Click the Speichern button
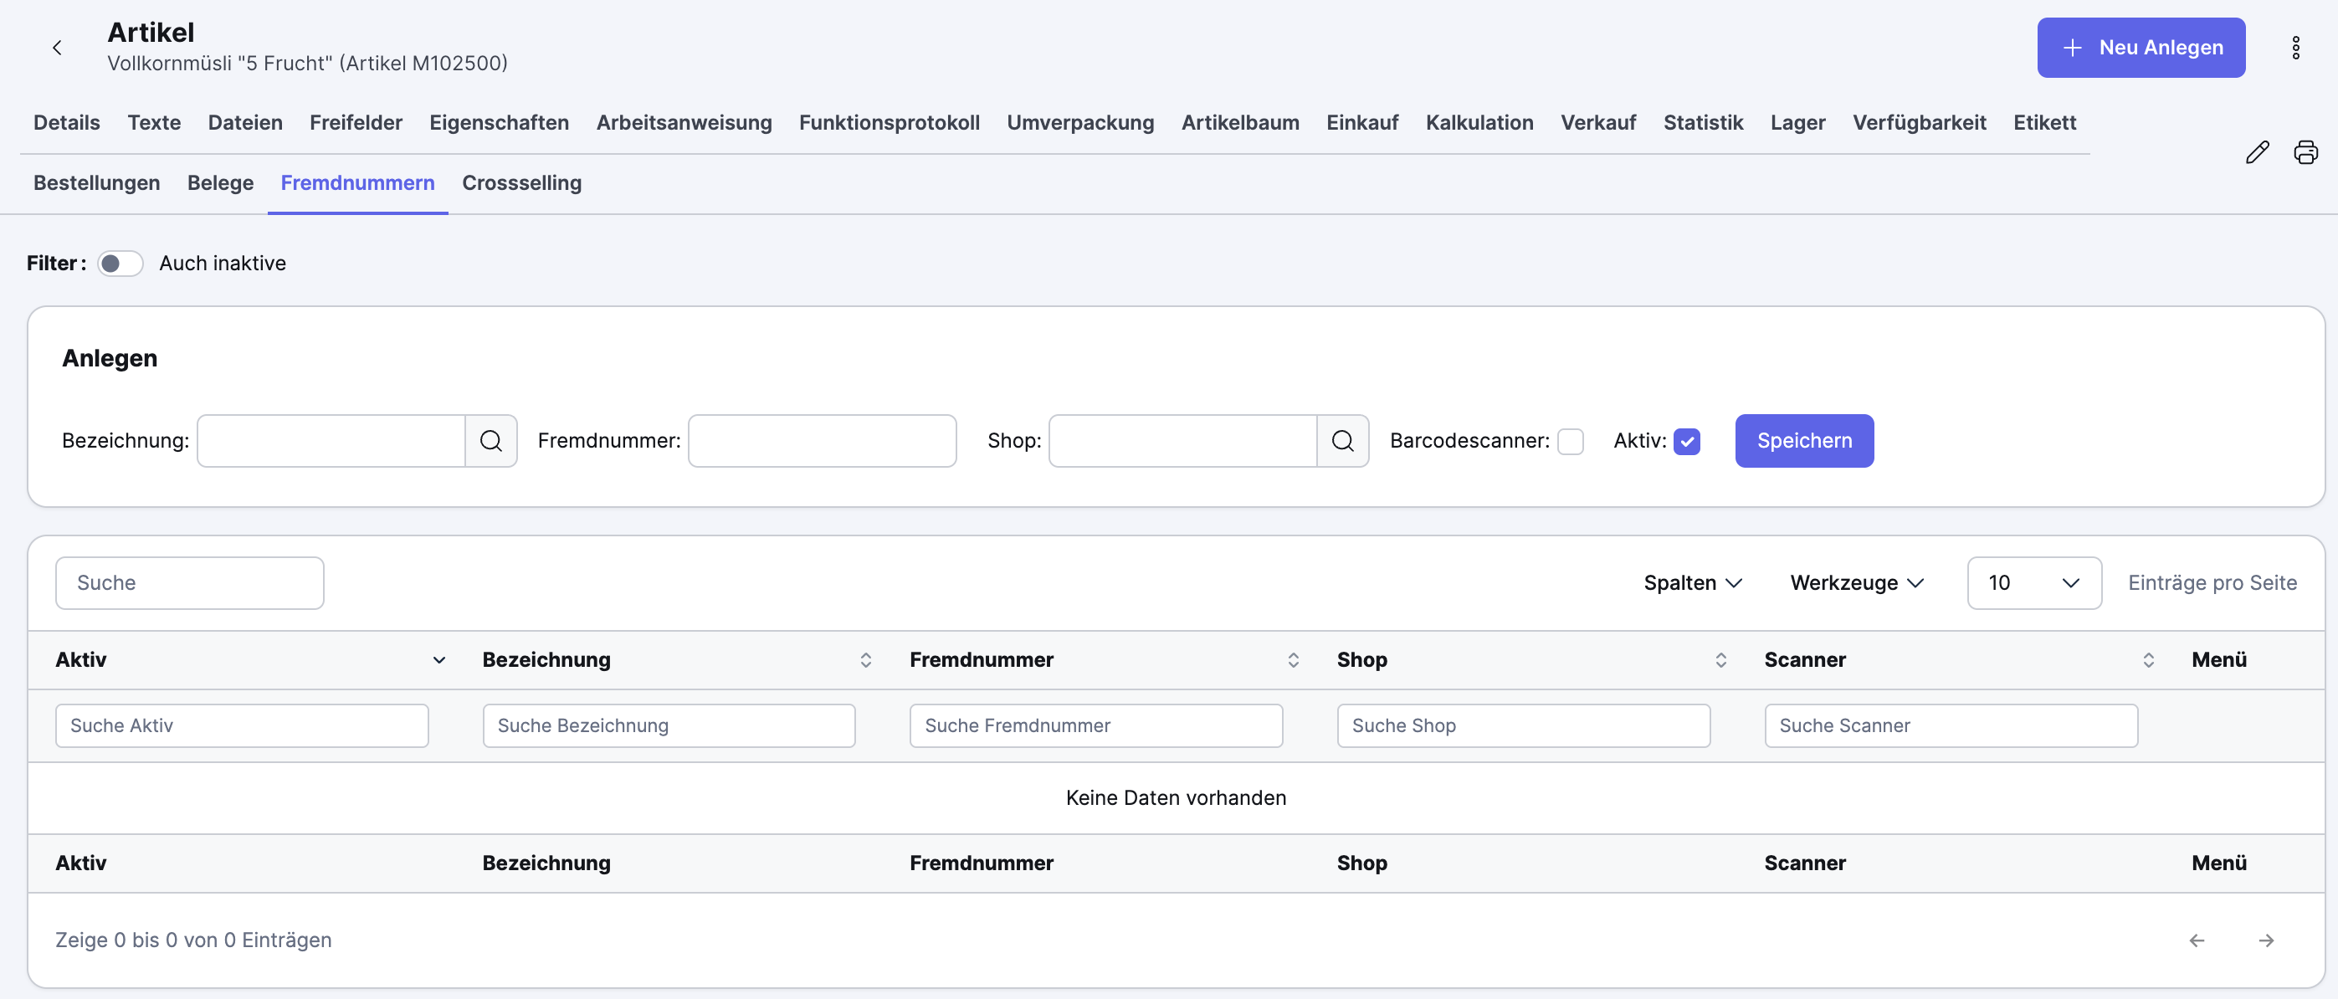 pyautogui.click(x=1803, y=441)
